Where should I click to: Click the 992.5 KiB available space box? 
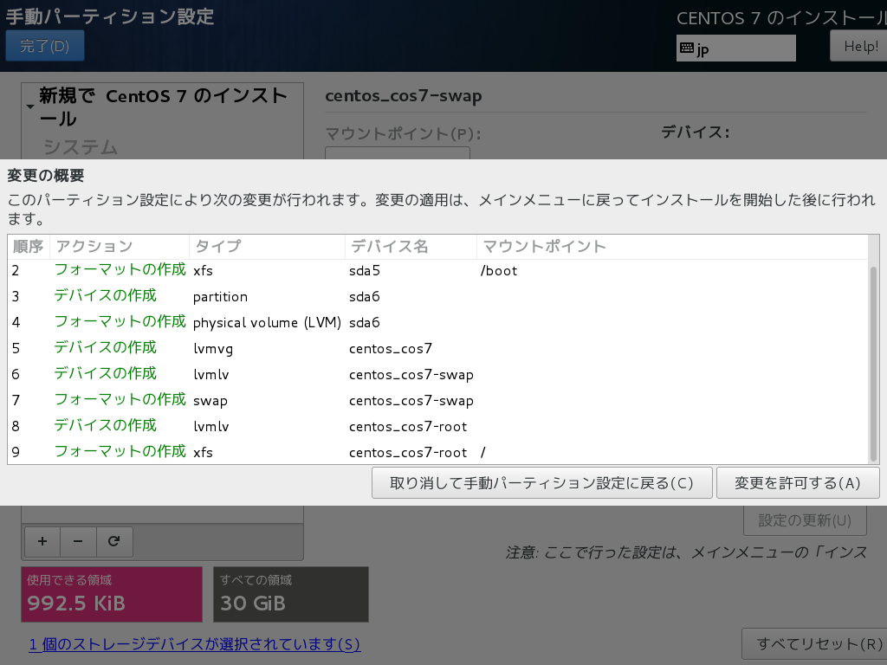[112, 594]
